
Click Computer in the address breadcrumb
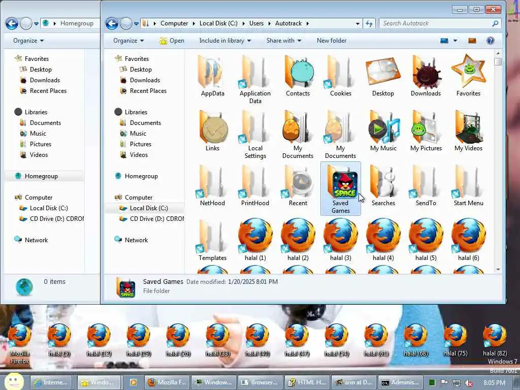click(174, 23)
